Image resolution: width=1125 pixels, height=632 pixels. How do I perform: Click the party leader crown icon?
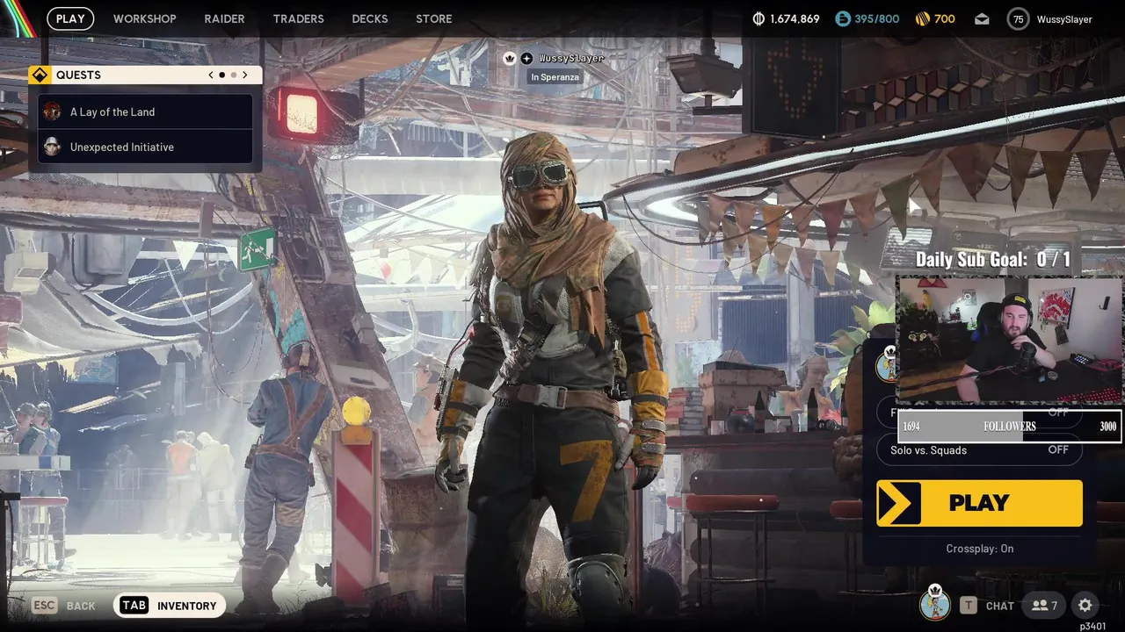pos(509,58)
